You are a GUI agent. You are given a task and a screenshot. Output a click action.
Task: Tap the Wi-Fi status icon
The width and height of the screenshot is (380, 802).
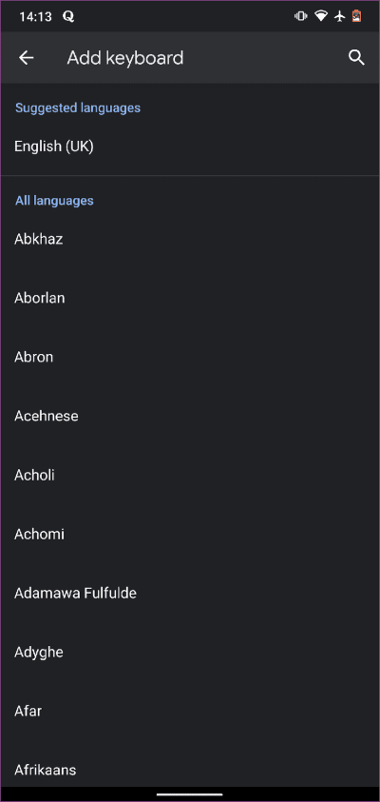[x=321, y=16]
